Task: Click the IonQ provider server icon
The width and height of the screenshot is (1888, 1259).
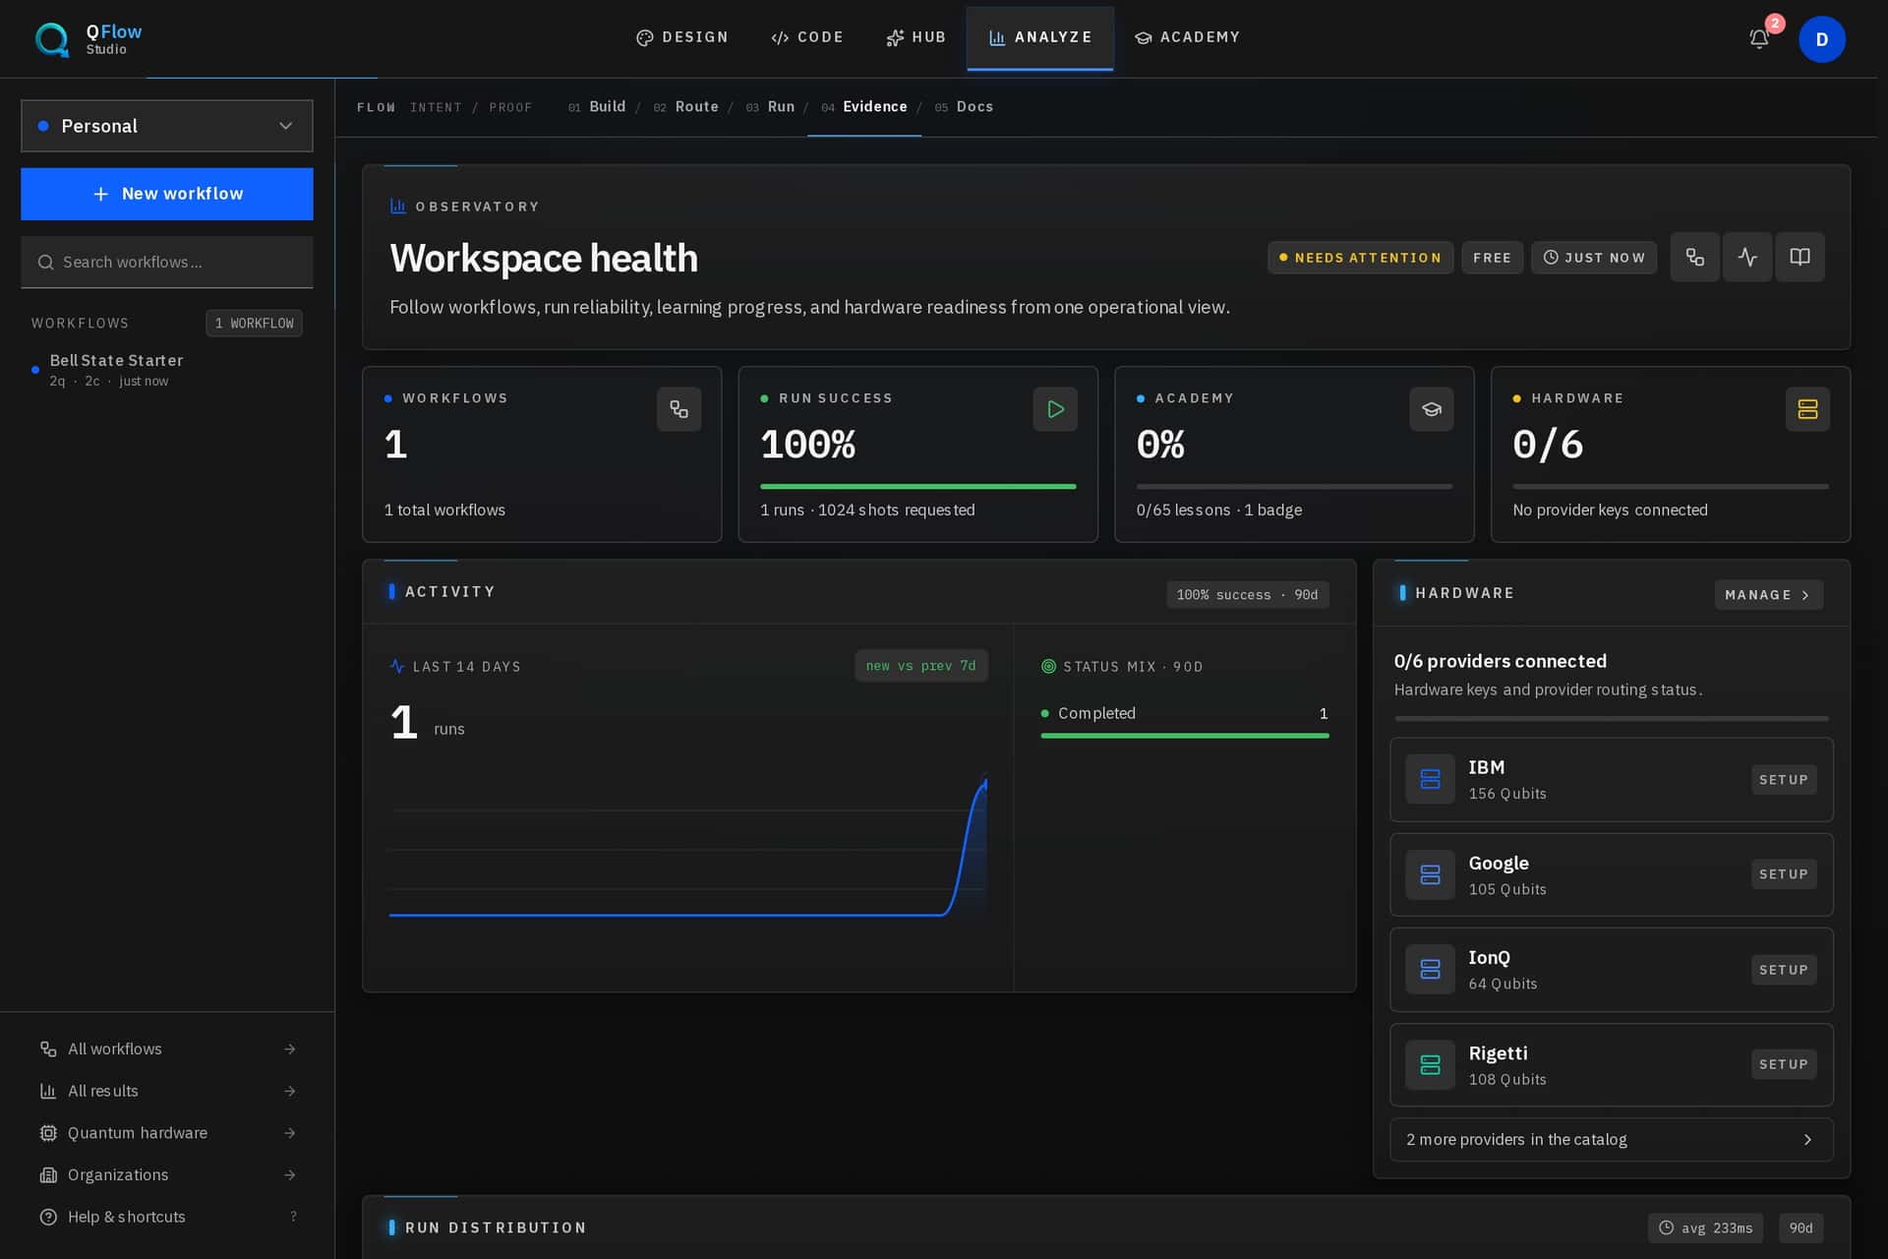Action: tap(1430, 969)
